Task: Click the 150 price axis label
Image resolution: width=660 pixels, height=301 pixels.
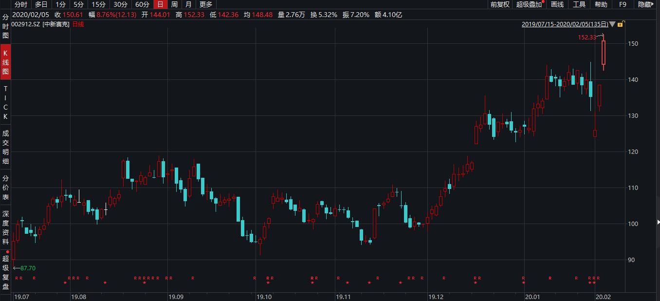Action: (633, 44)
